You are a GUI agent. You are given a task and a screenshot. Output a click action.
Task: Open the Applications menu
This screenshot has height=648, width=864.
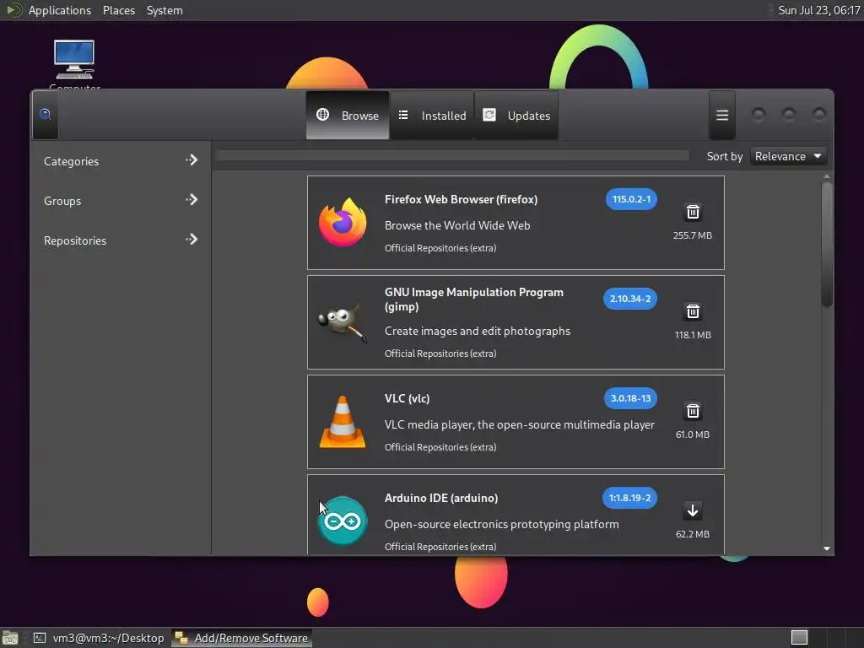click(x=60, y=10)
